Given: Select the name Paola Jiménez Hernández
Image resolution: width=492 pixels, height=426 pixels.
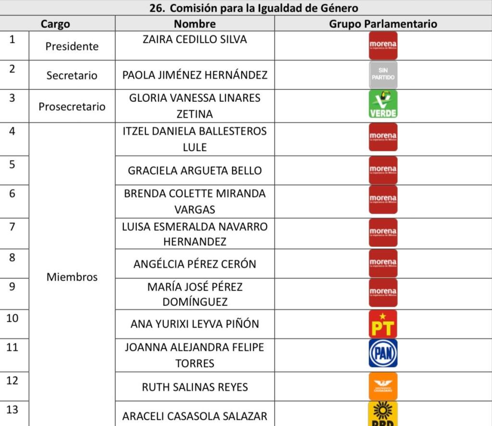Looking at the screenshot, I should click(x=195, y=75).
